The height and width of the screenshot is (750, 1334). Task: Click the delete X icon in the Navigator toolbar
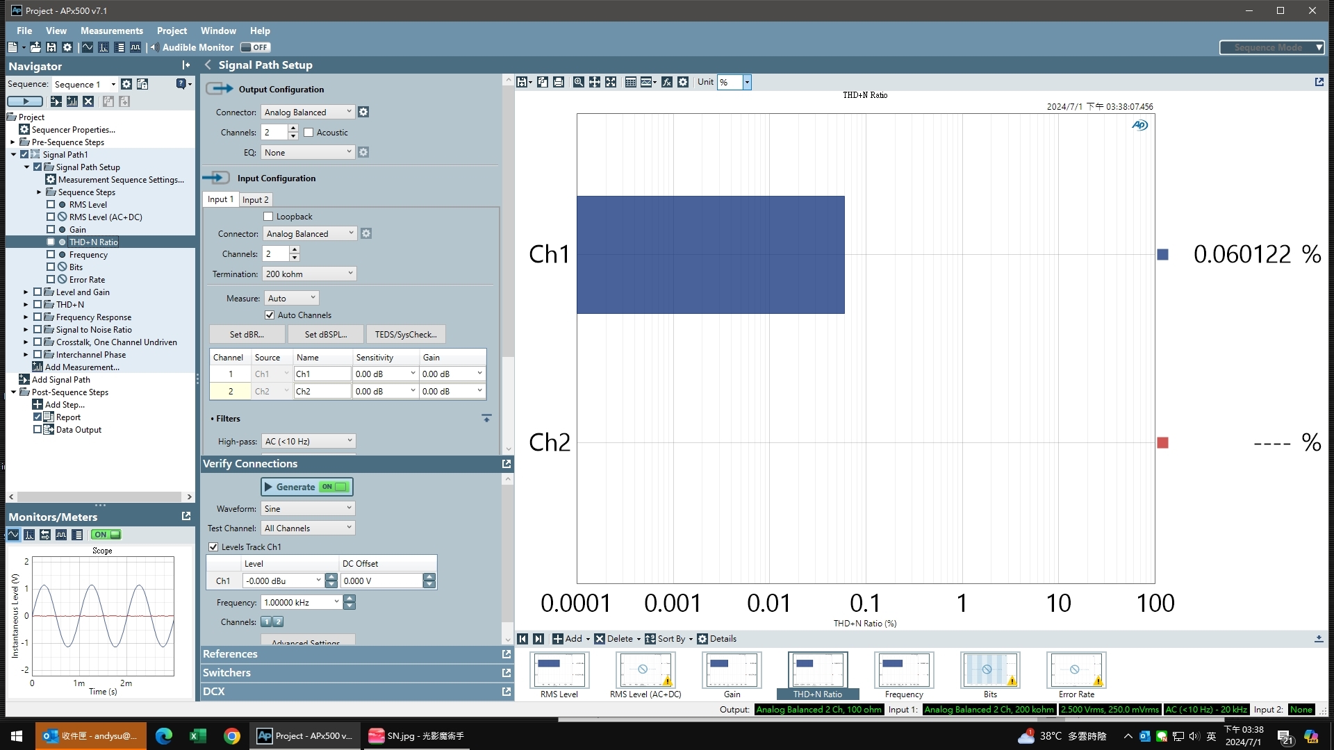(x=88, y=101)
